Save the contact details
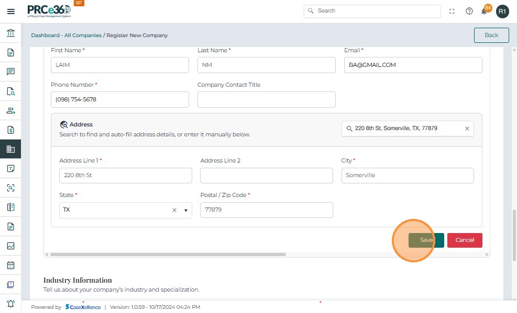This screenshot has height=313, width=517. point(426,240)
